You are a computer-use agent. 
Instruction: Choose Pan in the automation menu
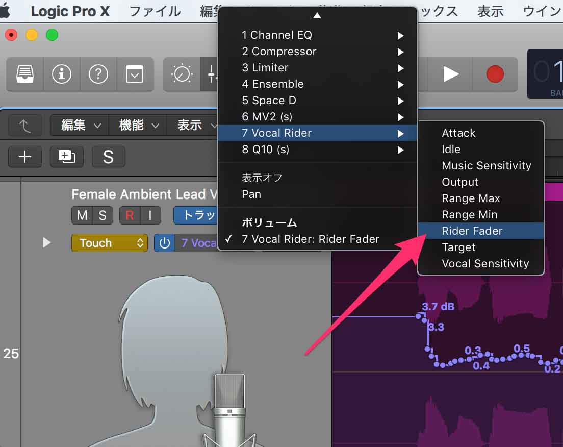click(x=317, y=194)
